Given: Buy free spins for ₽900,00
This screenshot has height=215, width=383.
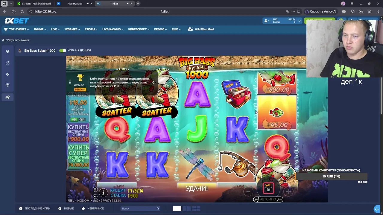Looking at the screenshot, I should tap(78, 133).
